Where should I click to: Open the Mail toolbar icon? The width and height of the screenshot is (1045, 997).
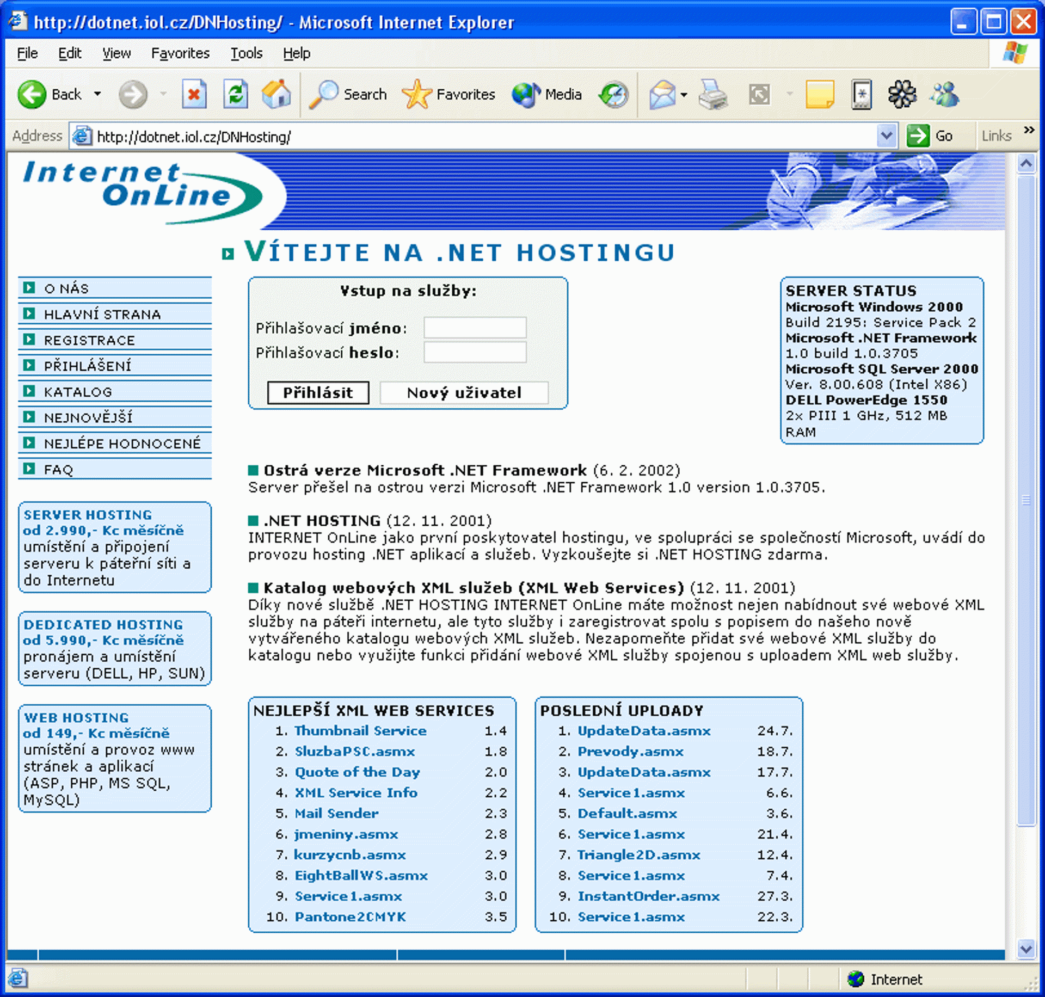coord(662,95)
